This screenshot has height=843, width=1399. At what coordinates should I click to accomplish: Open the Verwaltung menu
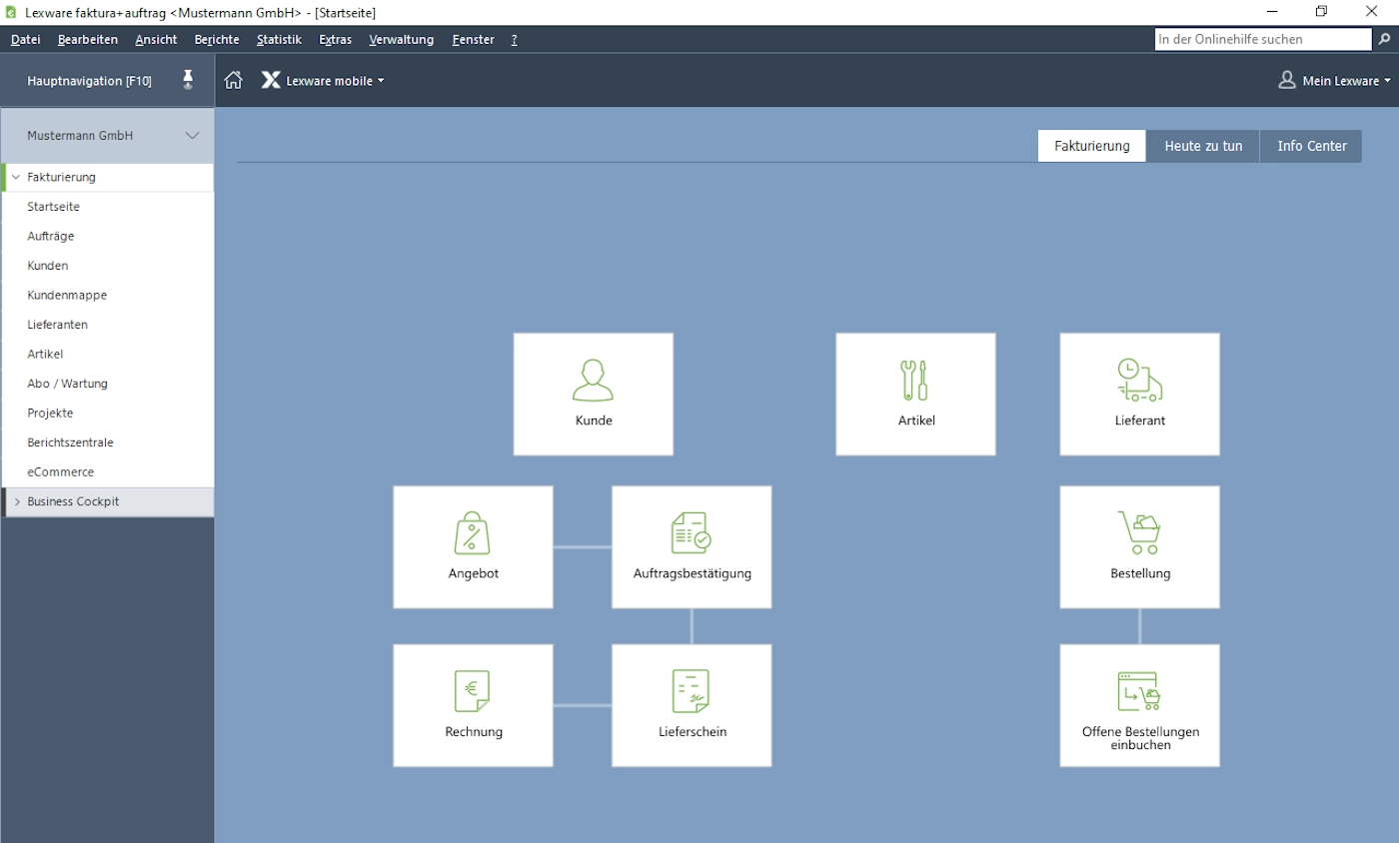[401, 40]
